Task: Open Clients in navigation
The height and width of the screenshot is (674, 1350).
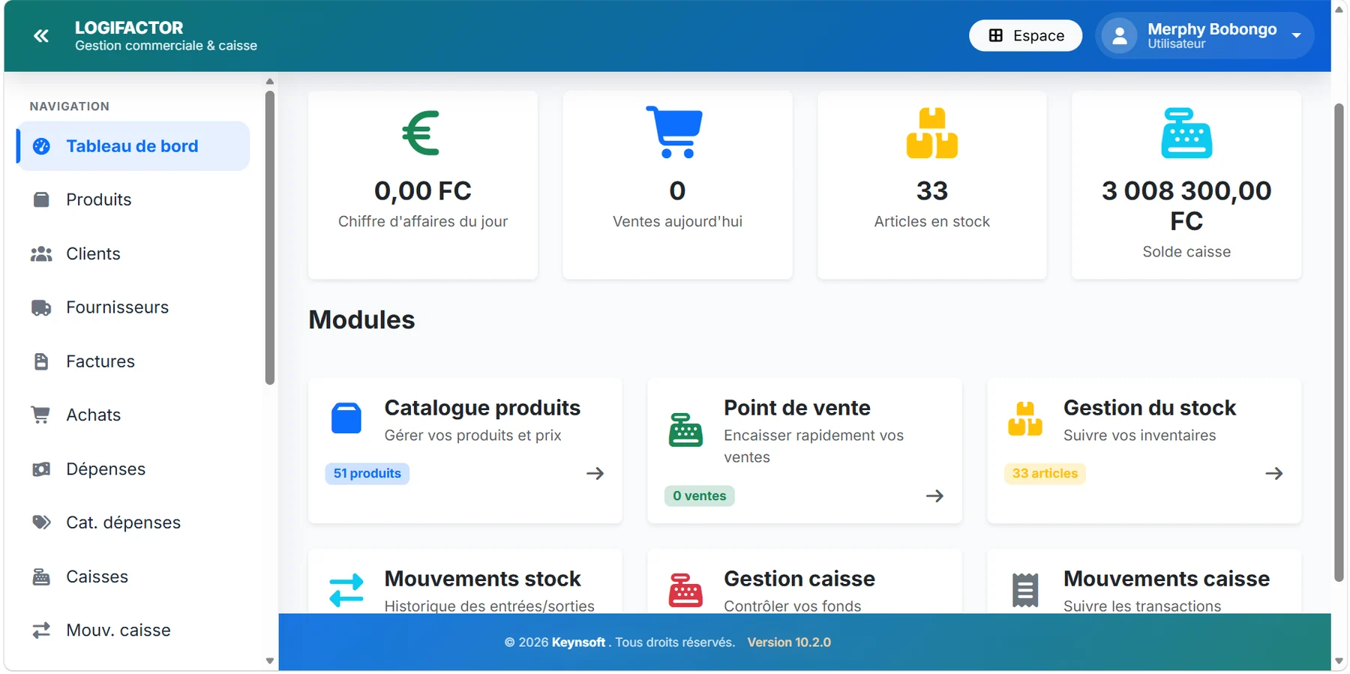Action: pos(133,253)
